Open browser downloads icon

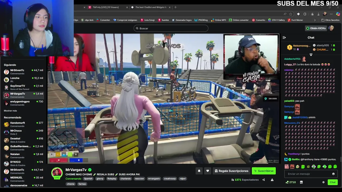(318, 14)
